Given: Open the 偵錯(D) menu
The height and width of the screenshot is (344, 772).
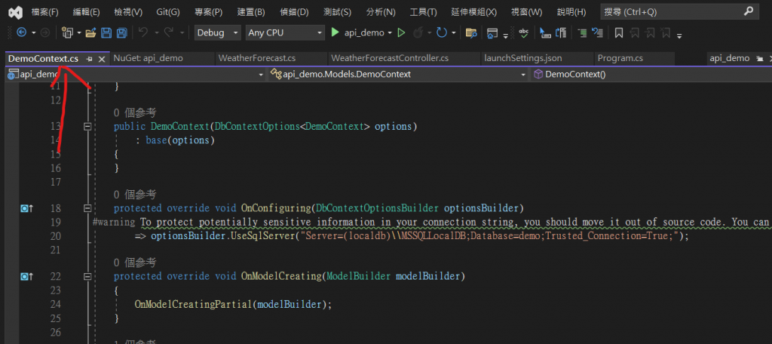Looking at the screenshot, I should [294, 12].
